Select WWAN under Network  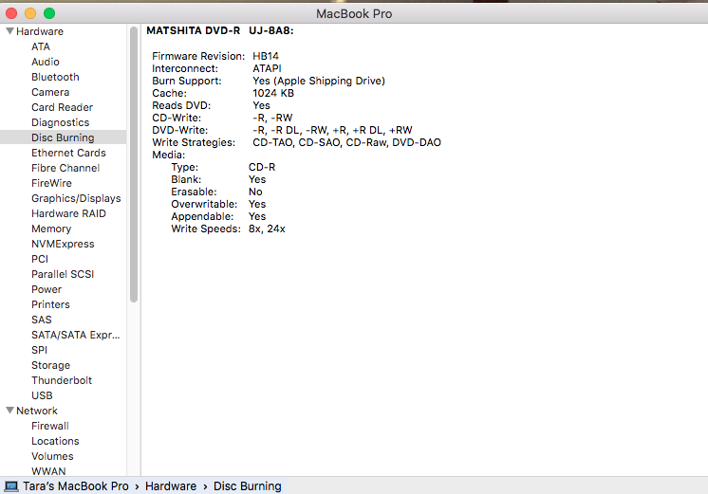tap(48, 471)
